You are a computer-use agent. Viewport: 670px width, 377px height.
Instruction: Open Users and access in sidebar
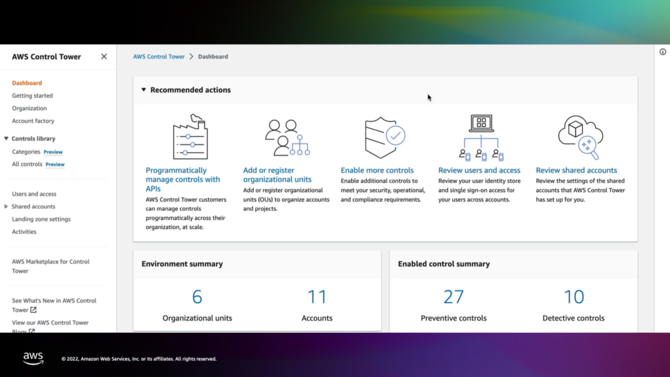[x=34, y=194]
